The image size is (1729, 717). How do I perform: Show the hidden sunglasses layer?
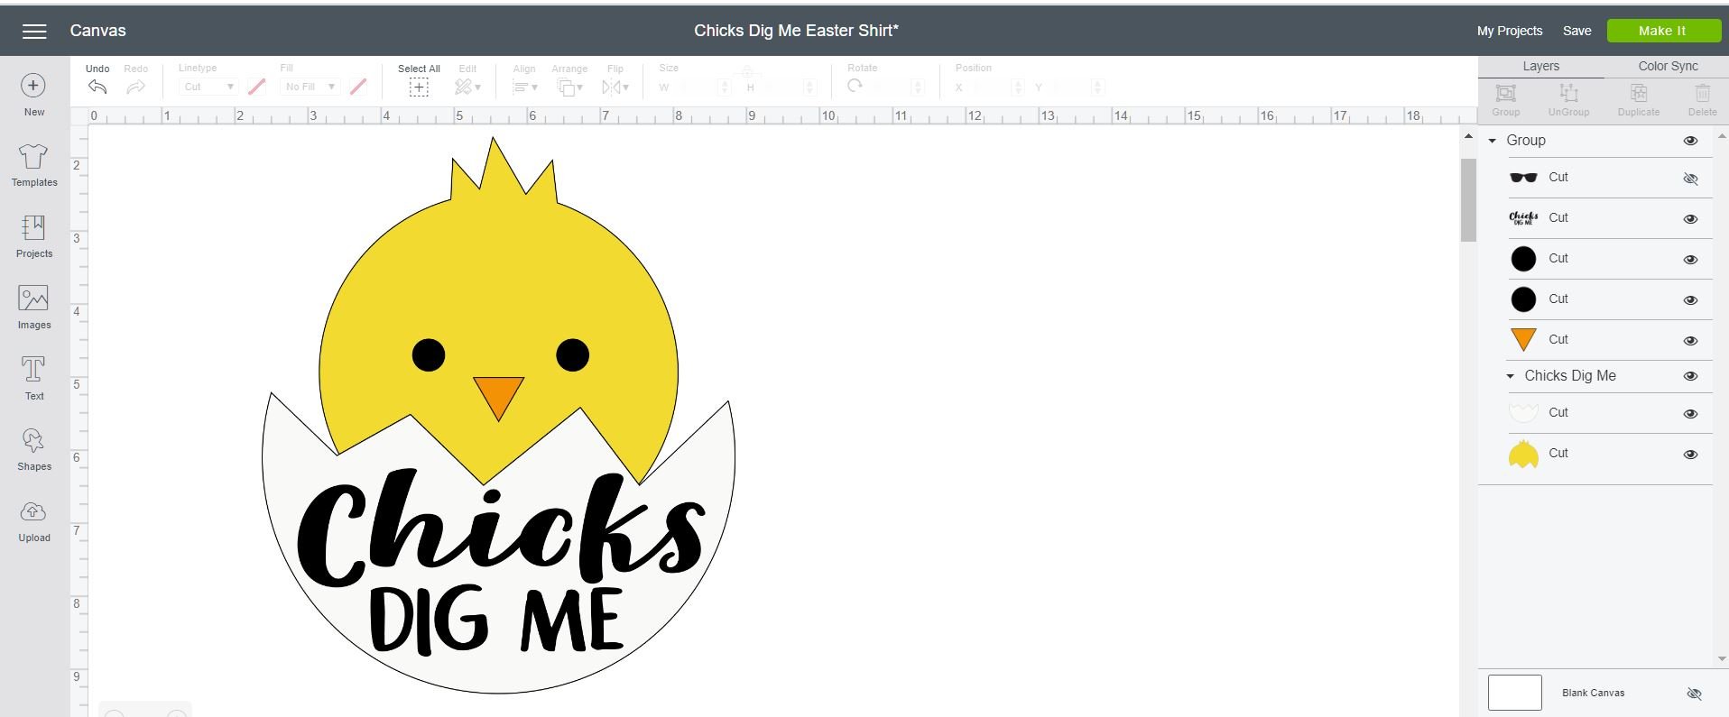(x=1690, y=179)
